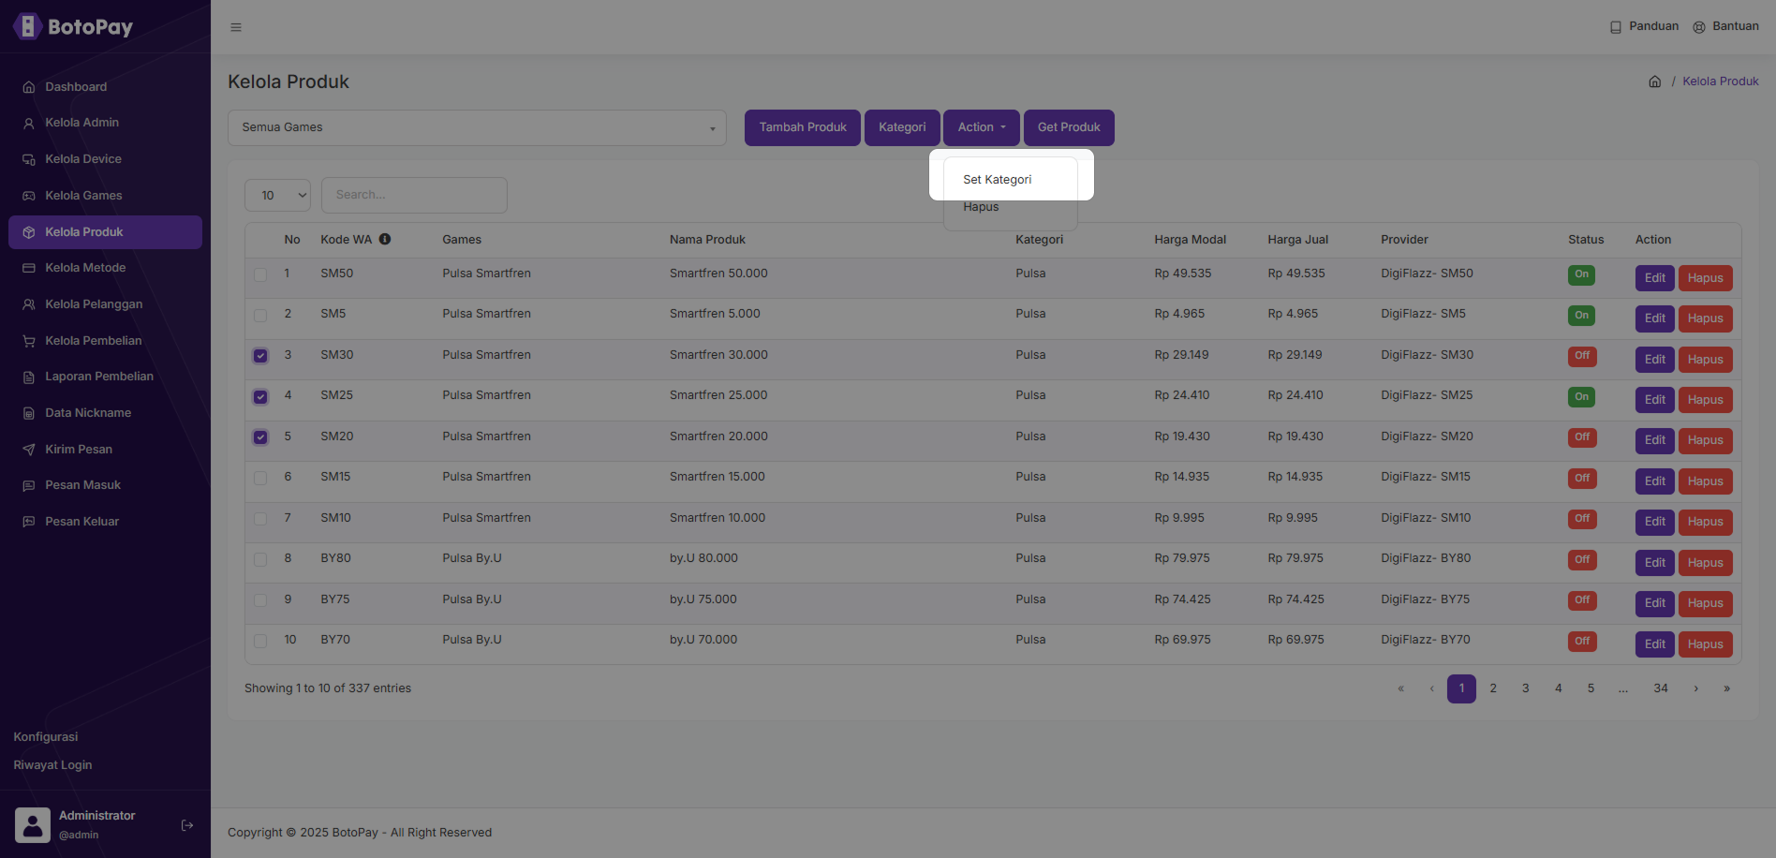Toggle the On status for SM50

pos(1581,274)
